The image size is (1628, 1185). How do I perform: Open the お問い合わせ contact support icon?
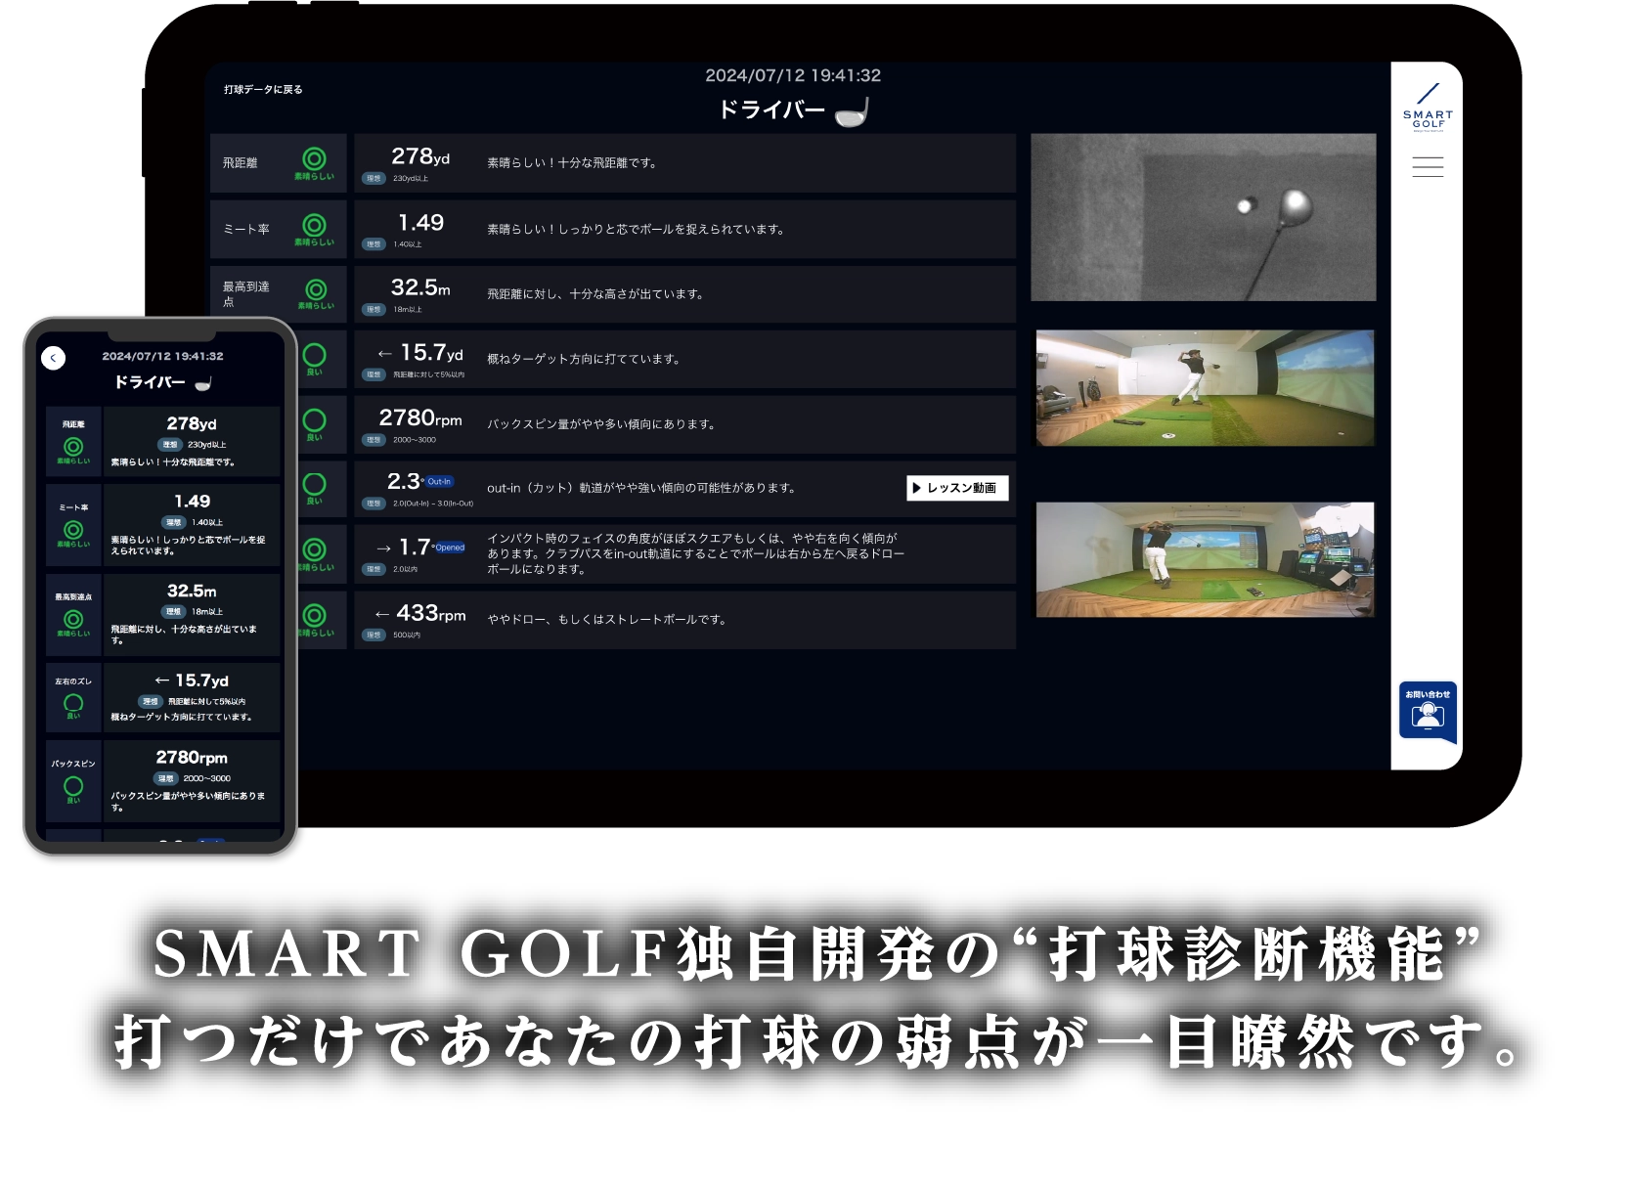1428,713
